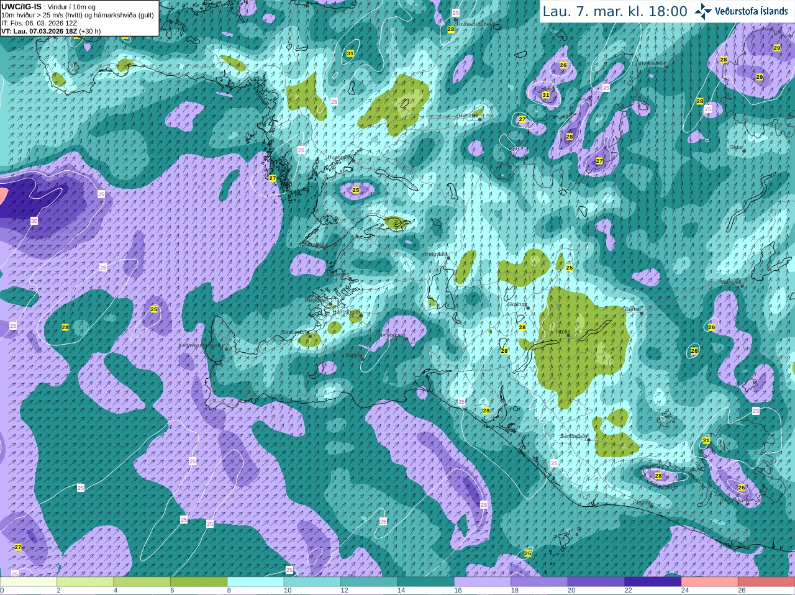The width and height of the screenshot is (795, 595).
Task: Click the yellow 31 marker east of Sámsstaðir
Action: (706, 440)
